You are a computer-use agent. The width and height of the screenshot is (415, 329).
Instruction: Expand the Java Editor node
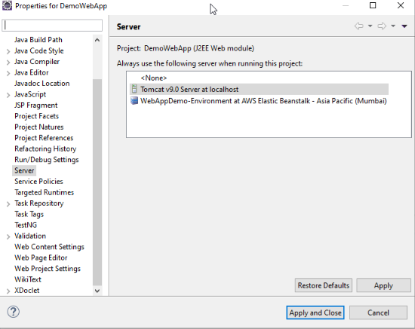point(8,73)
